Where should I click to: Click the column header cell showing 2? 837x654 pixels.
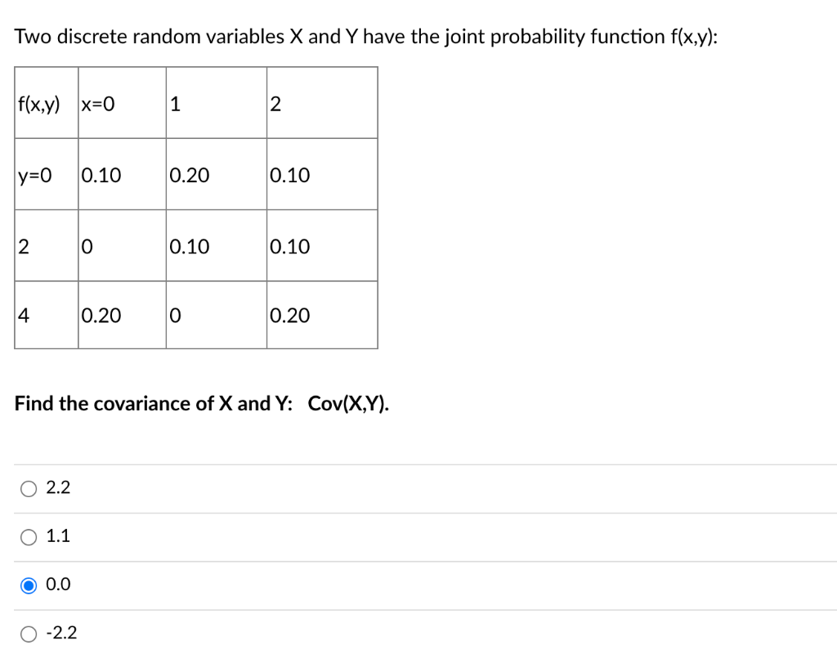[321, 101]
